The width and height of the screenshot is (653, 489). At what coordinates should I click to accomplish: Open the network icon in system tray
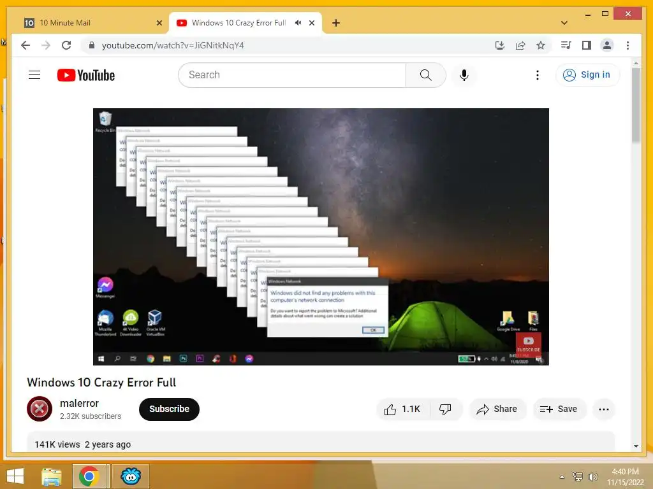pyautogui.click(x=578, y=477)
